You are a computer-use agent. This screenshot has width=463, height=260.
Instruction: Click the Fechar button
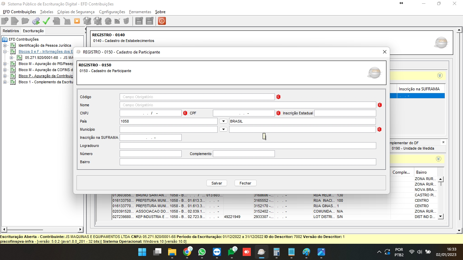coord(245,183)
